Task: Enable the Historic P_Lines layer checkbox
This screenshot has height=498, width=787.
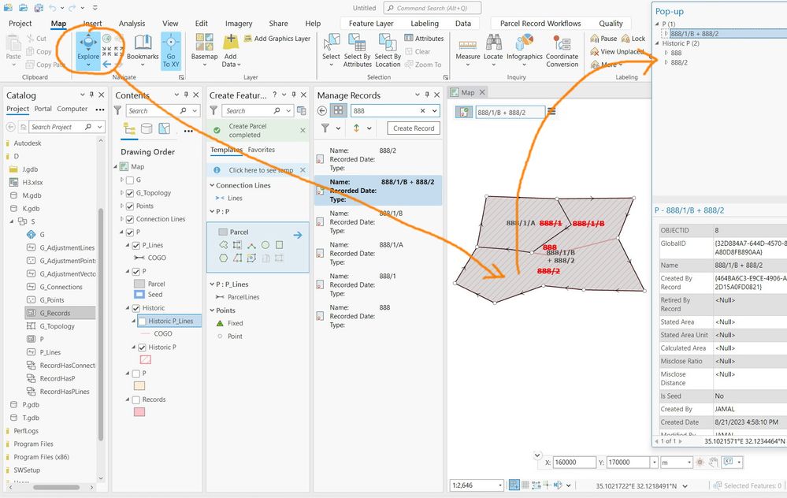Action: tap(142, 321)
